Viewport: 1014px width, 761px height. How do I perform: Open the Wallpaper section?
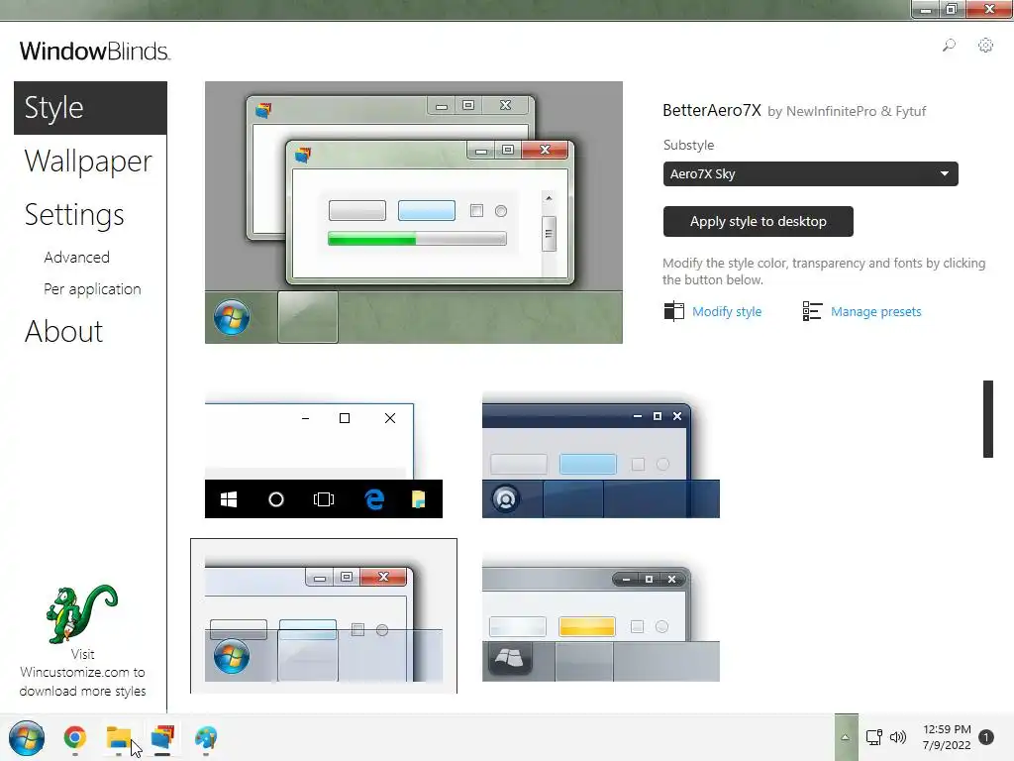(88, 162)
